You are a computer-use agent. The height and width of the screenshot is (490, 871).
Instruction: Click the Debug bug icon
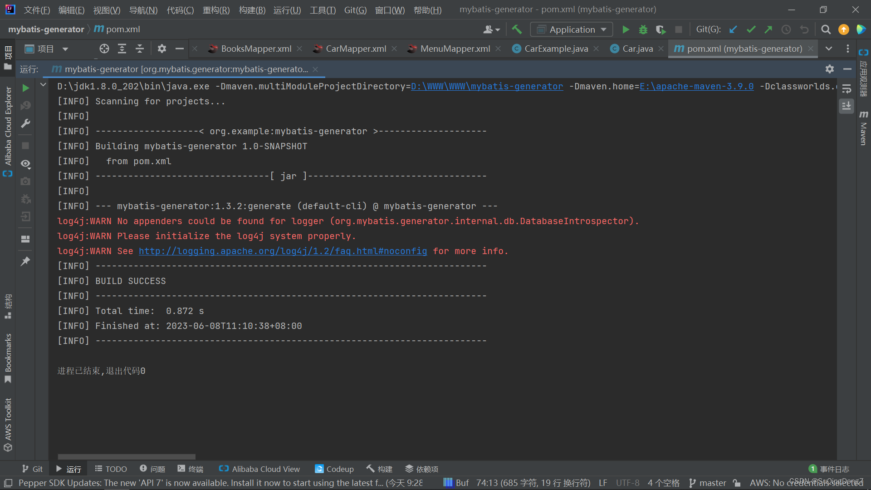(x=643, y=29)
